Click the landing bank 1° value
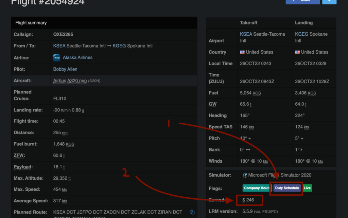The width and height of the screenshot is (348, 218). click(x=298, y=150)
